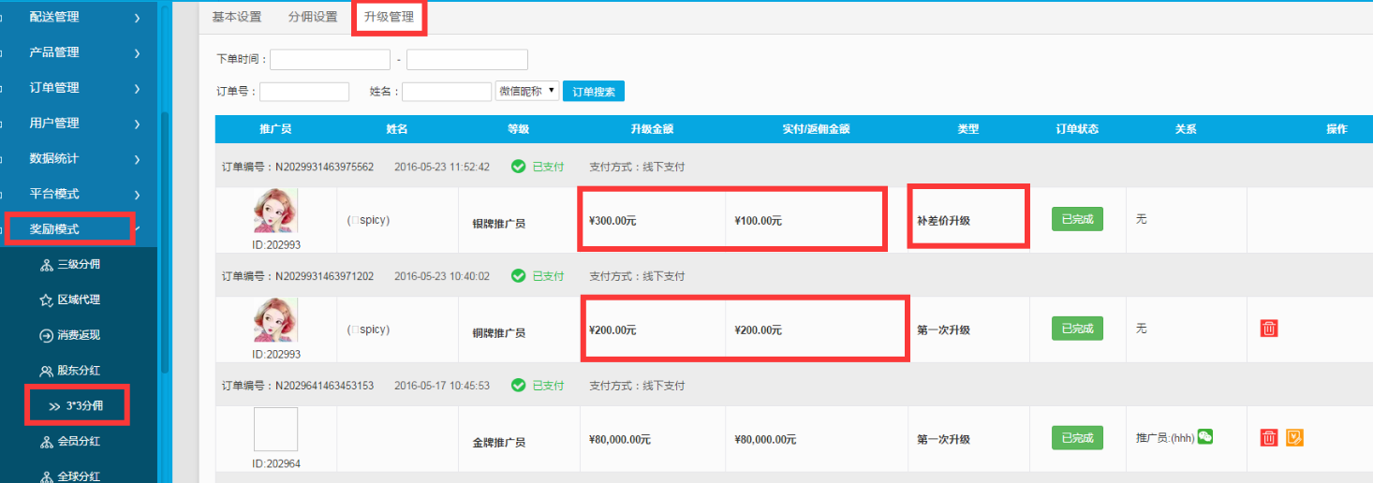Open the 微信昵称 search-type dropdown
1373x483 pixels.
(x=527, y=91)
